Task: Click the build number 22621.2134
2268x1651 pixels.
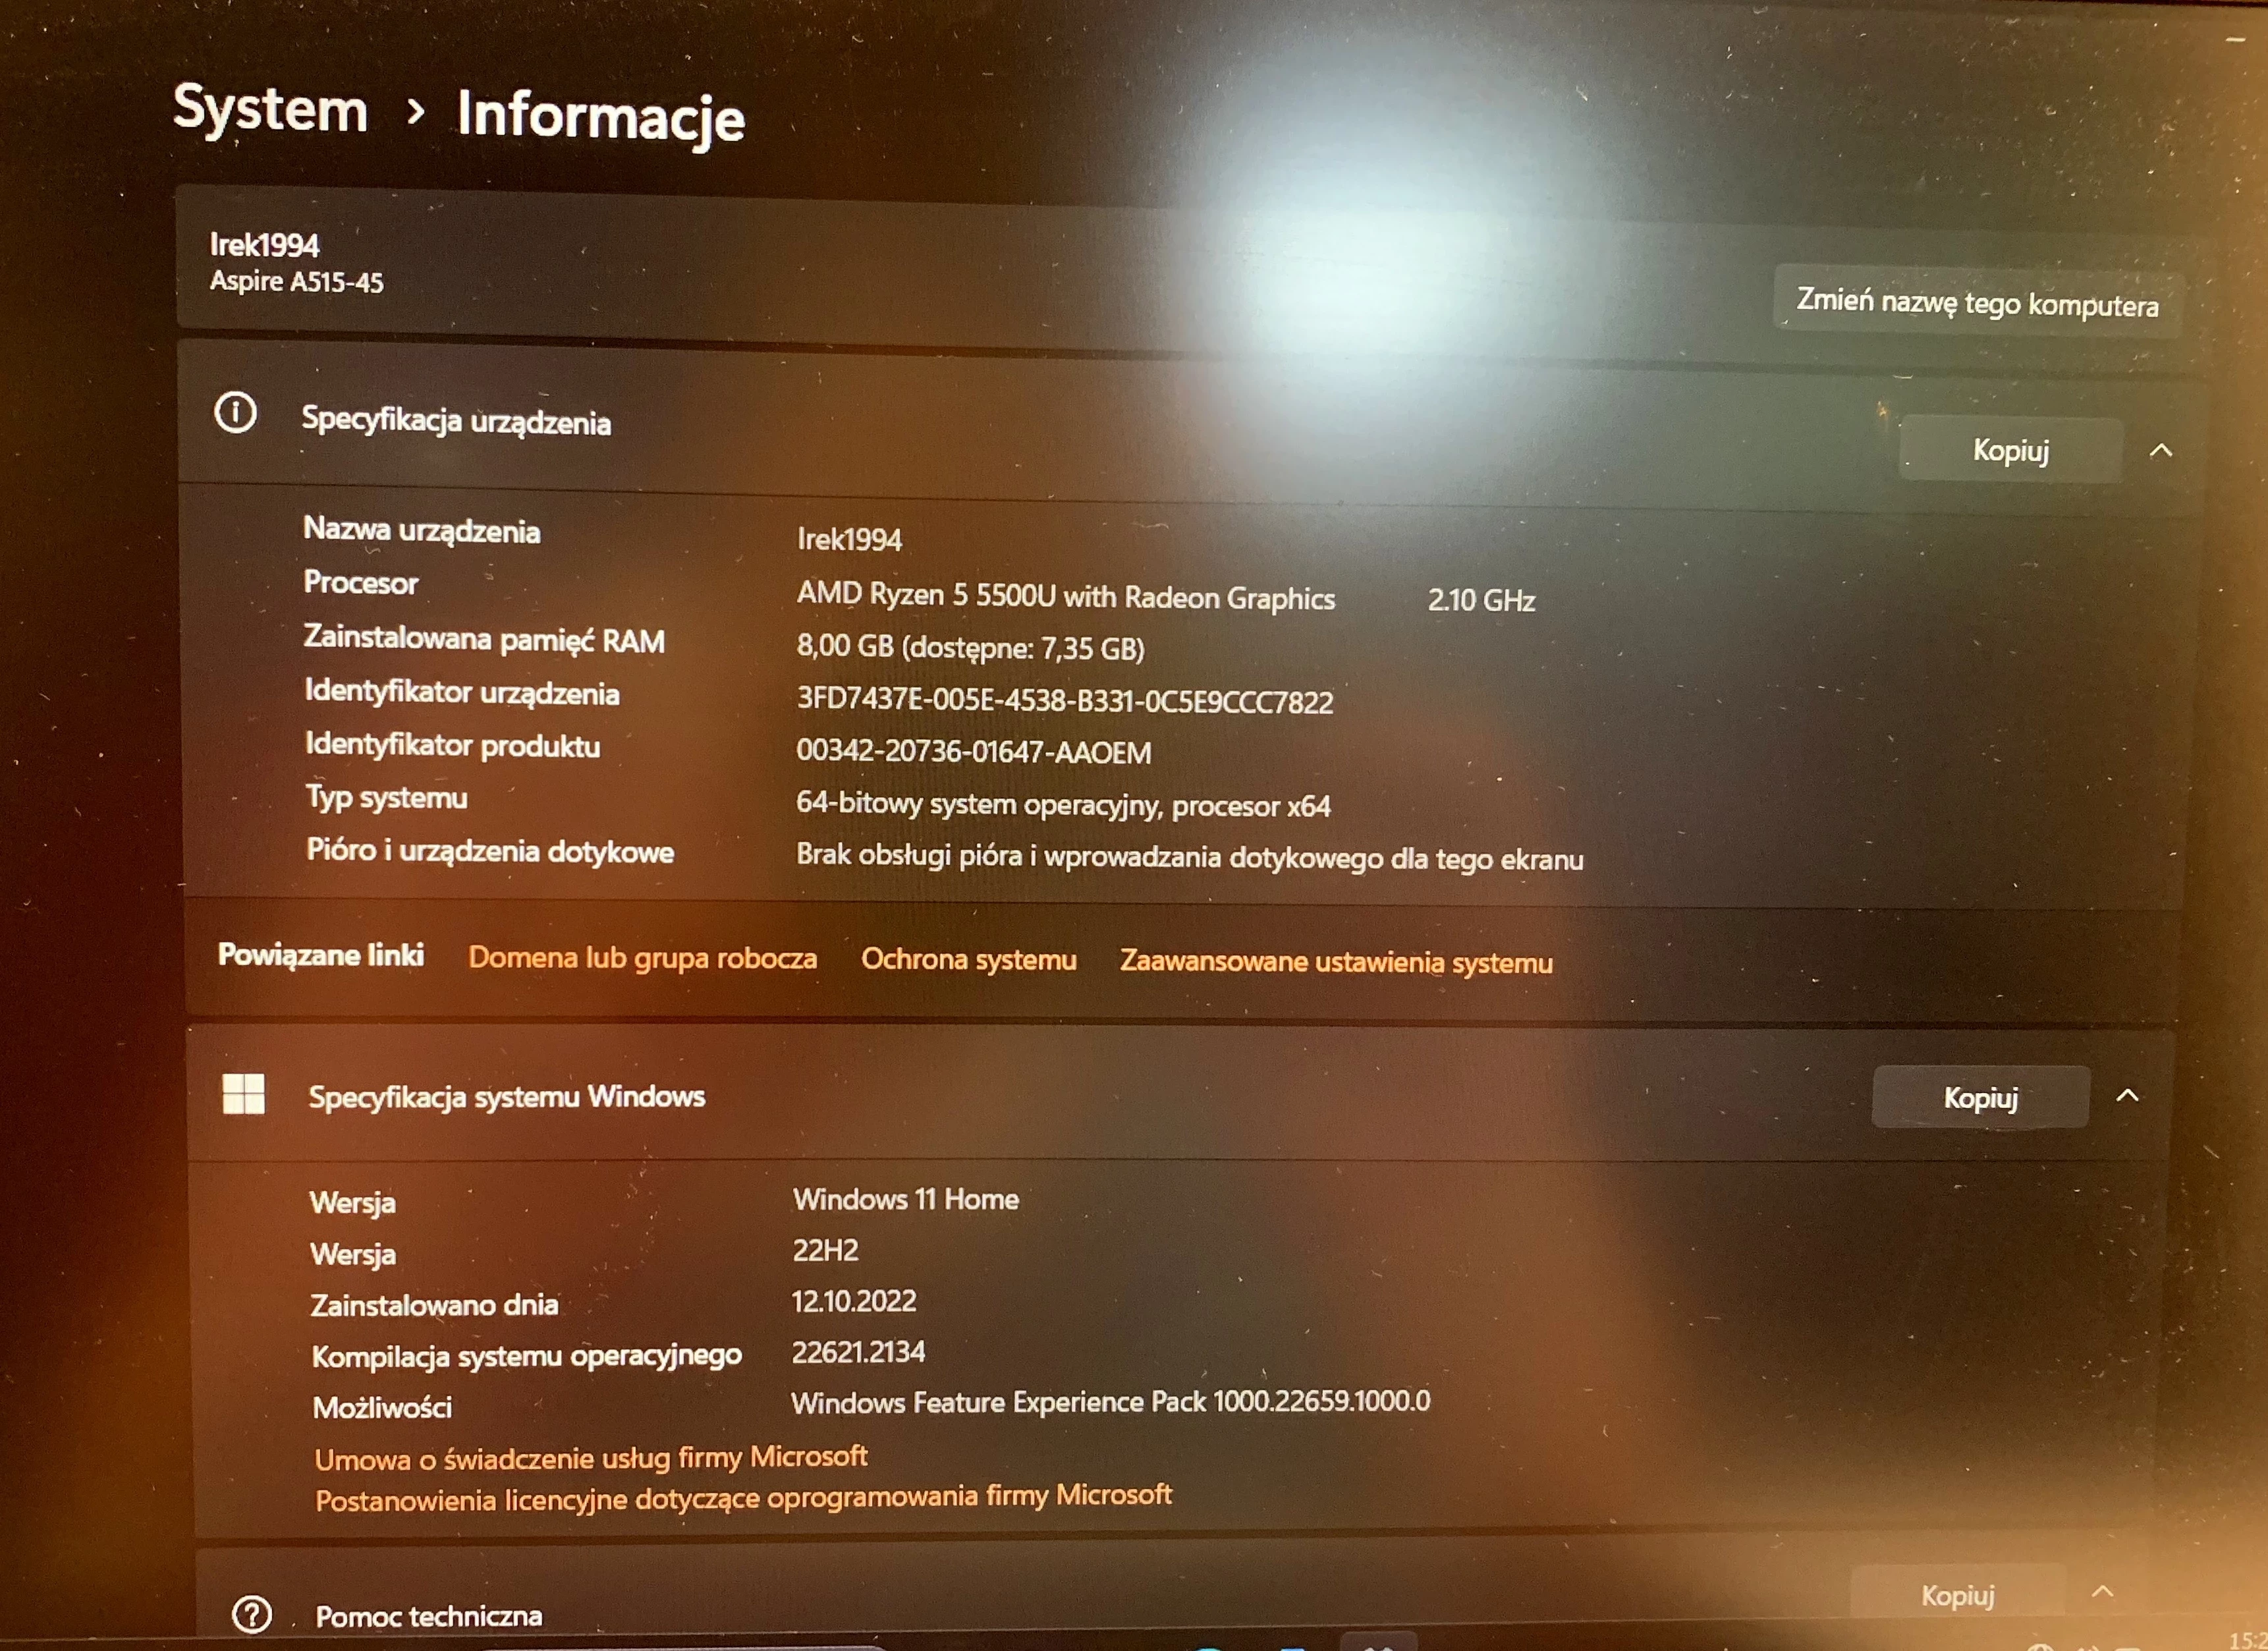Action: [x=858, y=1352]
